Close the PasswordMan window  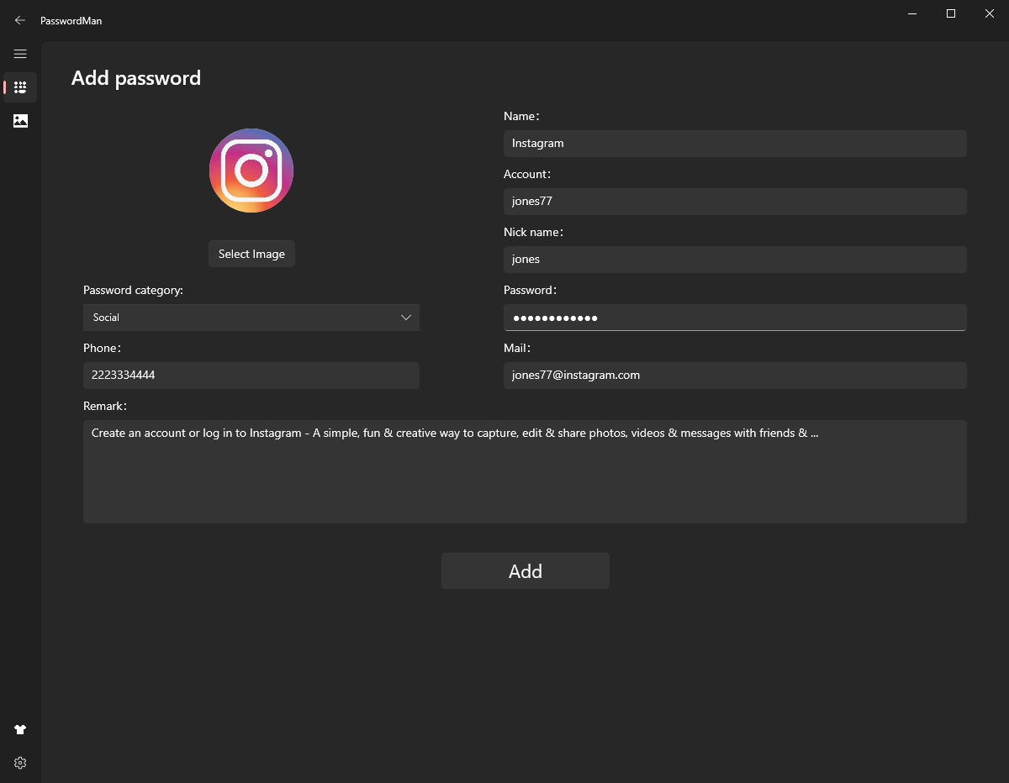pos(990,13)
